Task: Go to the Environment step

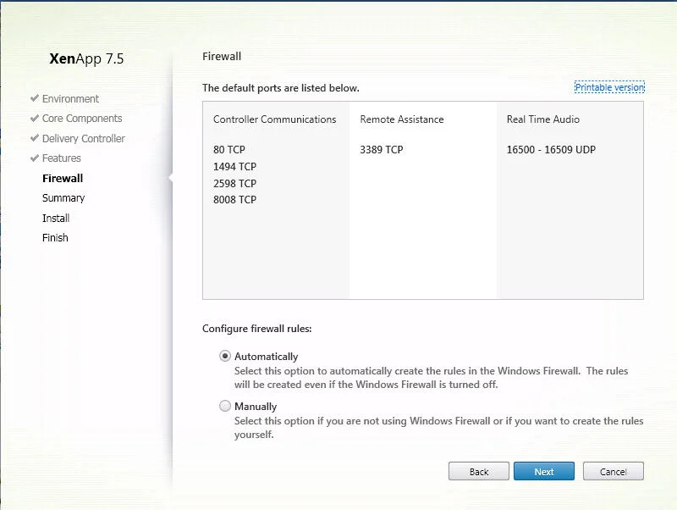Action: (x=70, y=99)
